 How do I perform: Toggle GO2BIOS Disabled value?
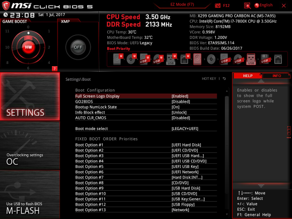(181, 101)
